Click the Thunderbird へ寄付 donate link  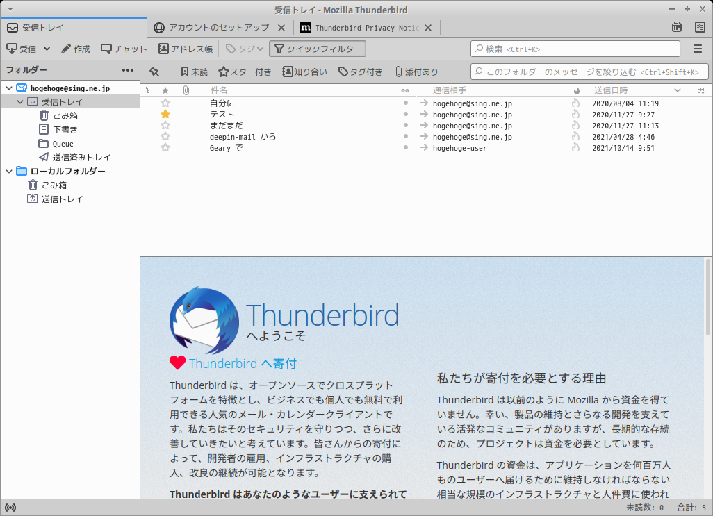tap(243, 363)
